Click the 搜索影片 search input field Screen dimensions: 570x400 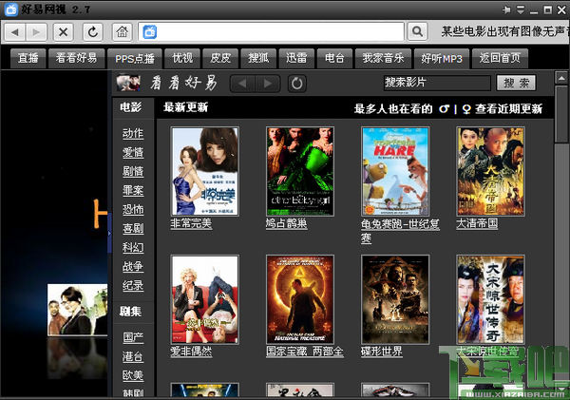[x=437, y=83]
